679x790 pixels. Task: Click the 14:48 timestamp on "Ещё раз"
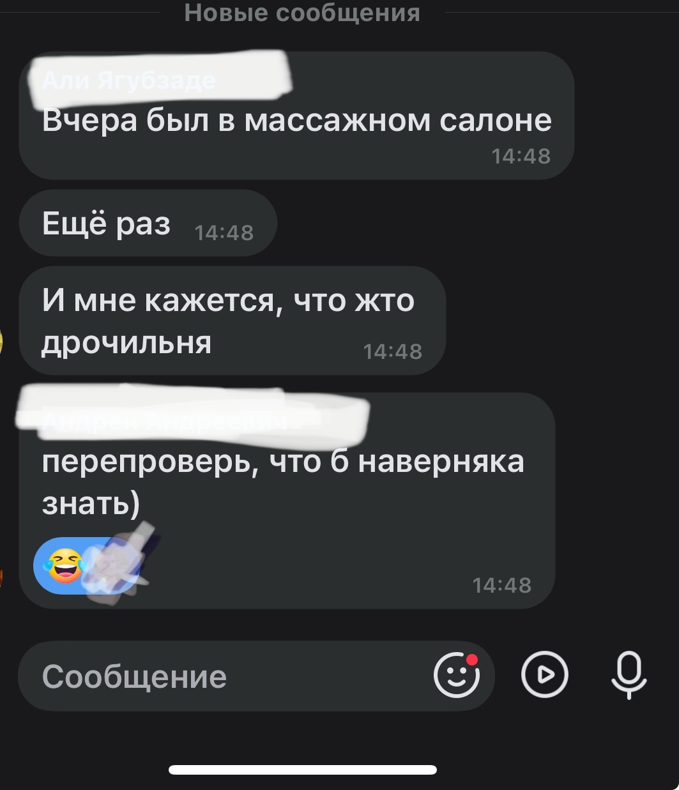point(224,233)
